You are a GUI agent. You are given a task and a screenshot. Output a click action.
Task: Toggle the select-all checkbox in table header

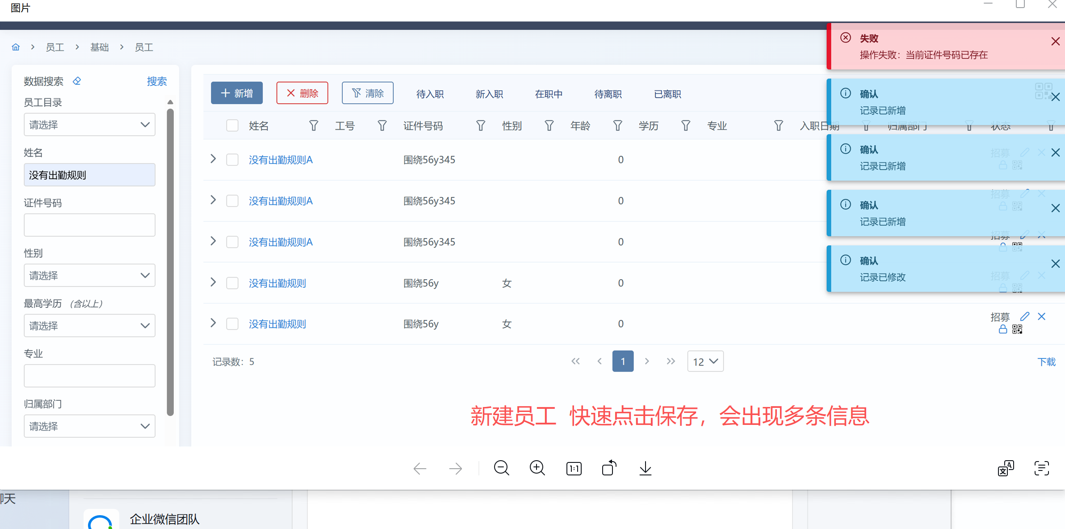point(232,126)
